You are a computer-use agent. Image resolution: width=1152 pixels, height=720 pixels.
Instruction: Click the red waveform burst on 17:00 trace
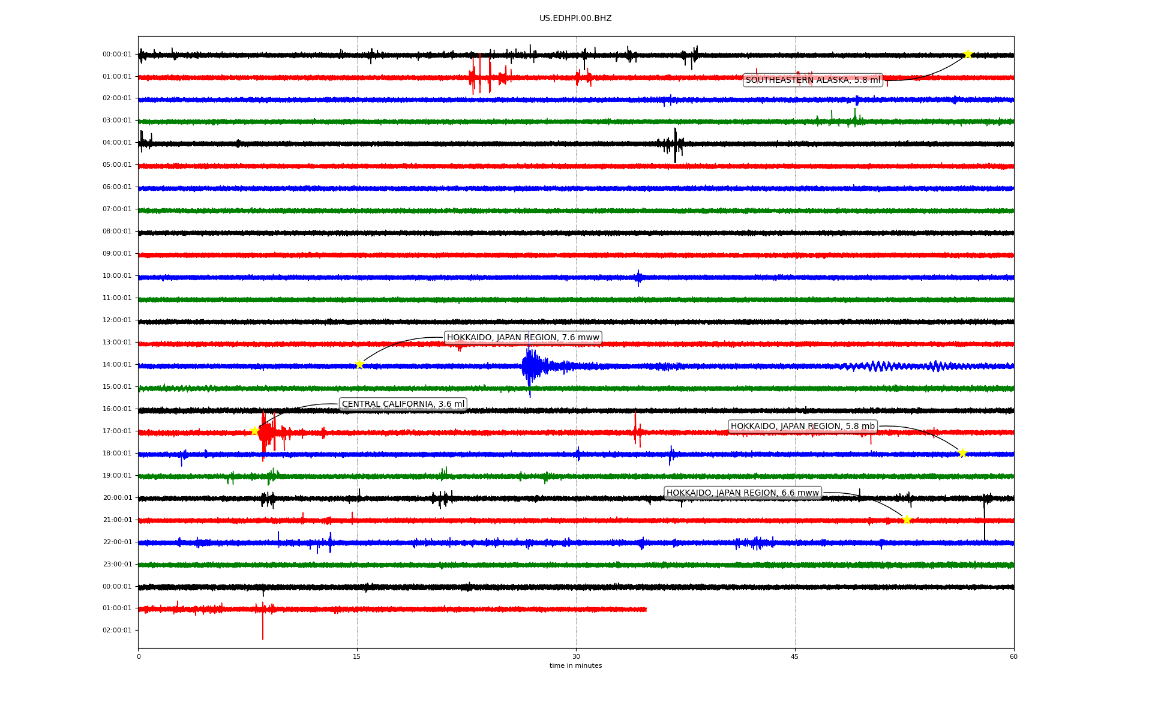[x=267, y=433]
